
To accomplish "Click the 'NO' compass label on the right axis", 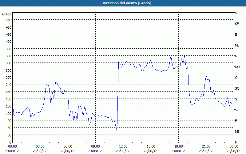I will [x=237, y=67].
